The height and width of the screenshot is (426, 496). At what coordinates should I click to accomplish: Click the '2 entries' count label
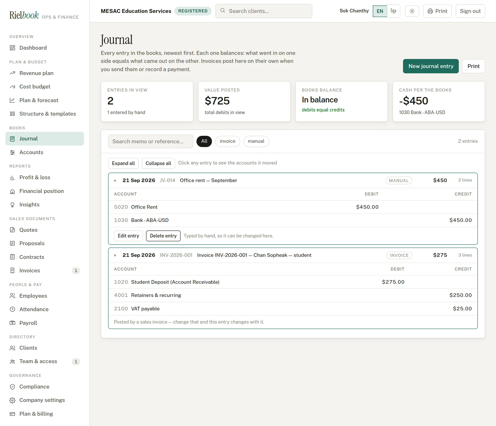468,141
